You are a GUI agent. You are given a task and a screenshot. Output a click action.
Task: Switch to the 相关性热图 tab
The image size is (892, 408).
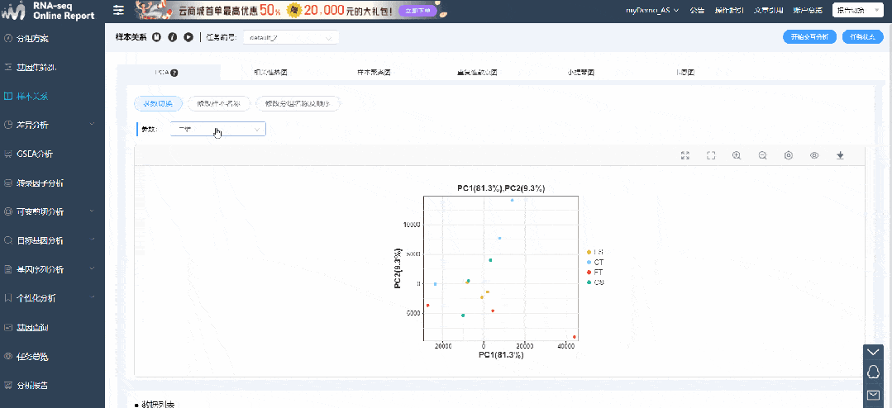click(270, 73)
